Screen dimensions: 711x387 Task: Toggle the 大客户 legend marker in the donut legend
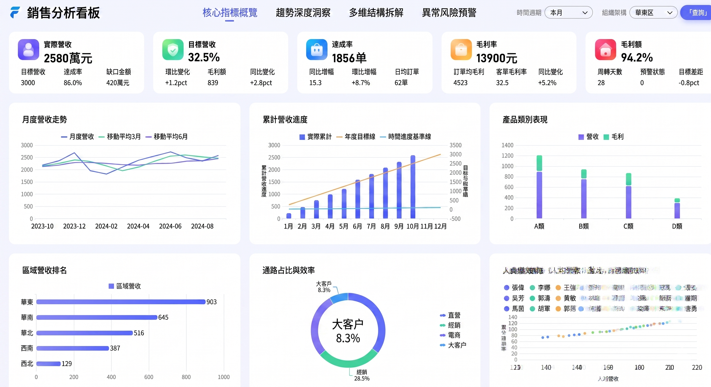pos(442,345)
